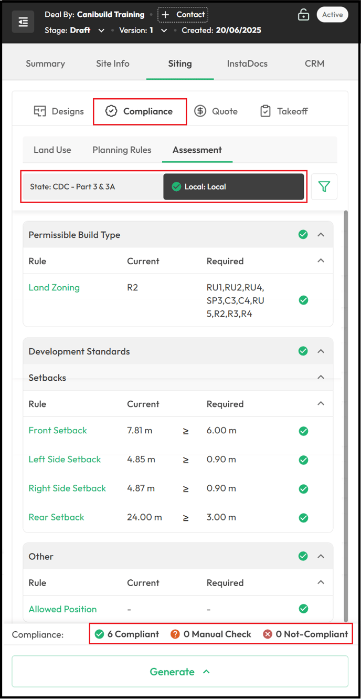Open the Right Side Setback rule link

click(67, 488)
